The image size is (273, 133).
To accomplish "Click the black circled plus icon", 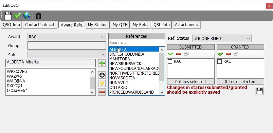I will [102, 75].
